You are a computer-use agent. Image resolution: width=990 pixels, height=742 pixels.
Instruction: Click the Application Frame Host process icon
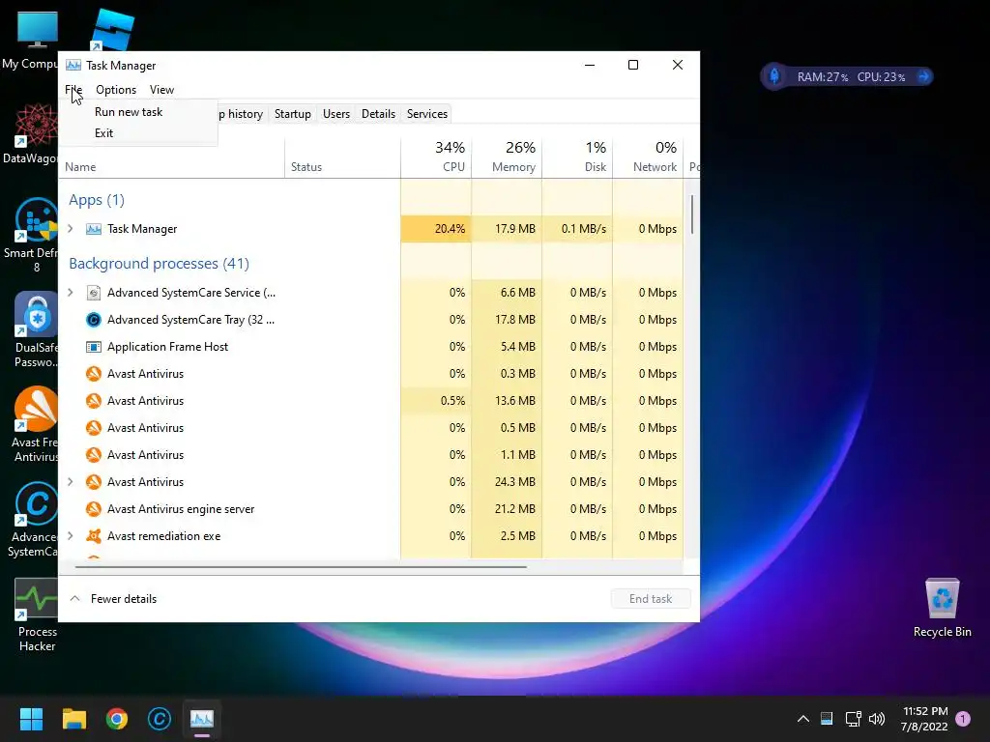click(x=94, y=347)
